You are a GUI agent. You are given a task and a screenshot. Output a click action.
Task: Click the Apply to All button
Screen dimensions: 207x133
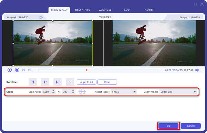point(87,82)
